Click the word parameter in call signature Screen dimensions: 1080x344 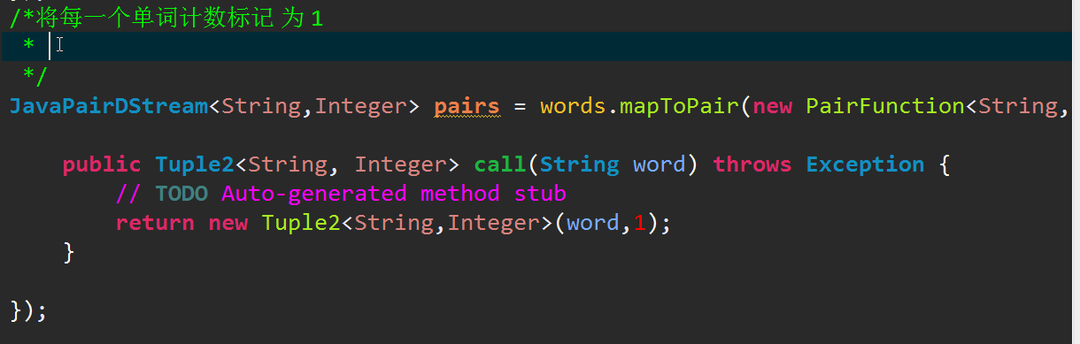point(660,164)
